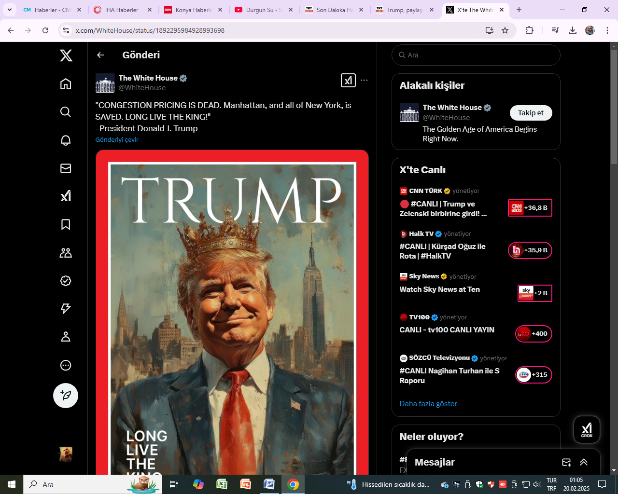Click in the Ara search field
Screen dimensions: 618x494
tap(476, 55)
